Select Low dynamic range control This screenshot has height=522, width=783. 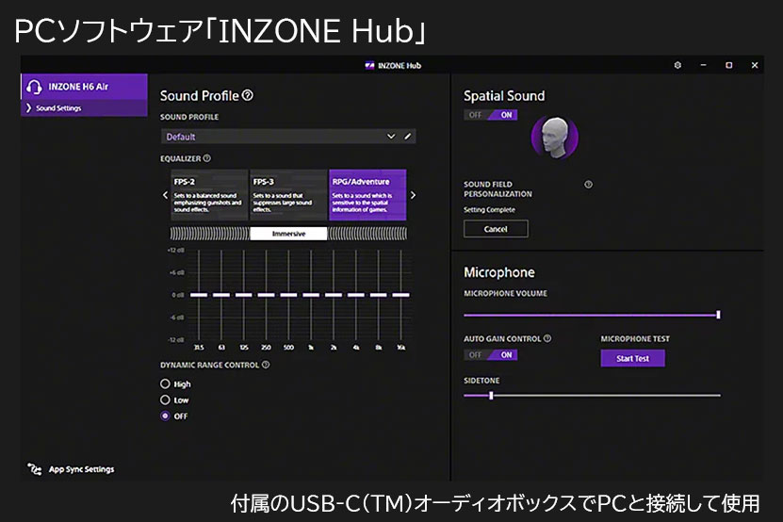coord(165,400)
